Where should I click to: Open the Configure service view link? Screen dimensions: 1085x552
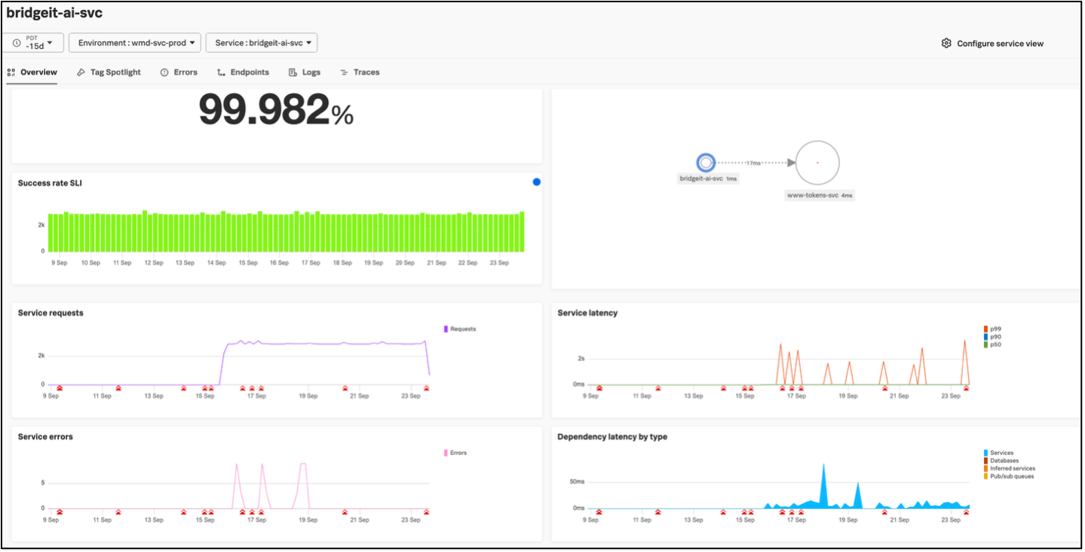1000,44
